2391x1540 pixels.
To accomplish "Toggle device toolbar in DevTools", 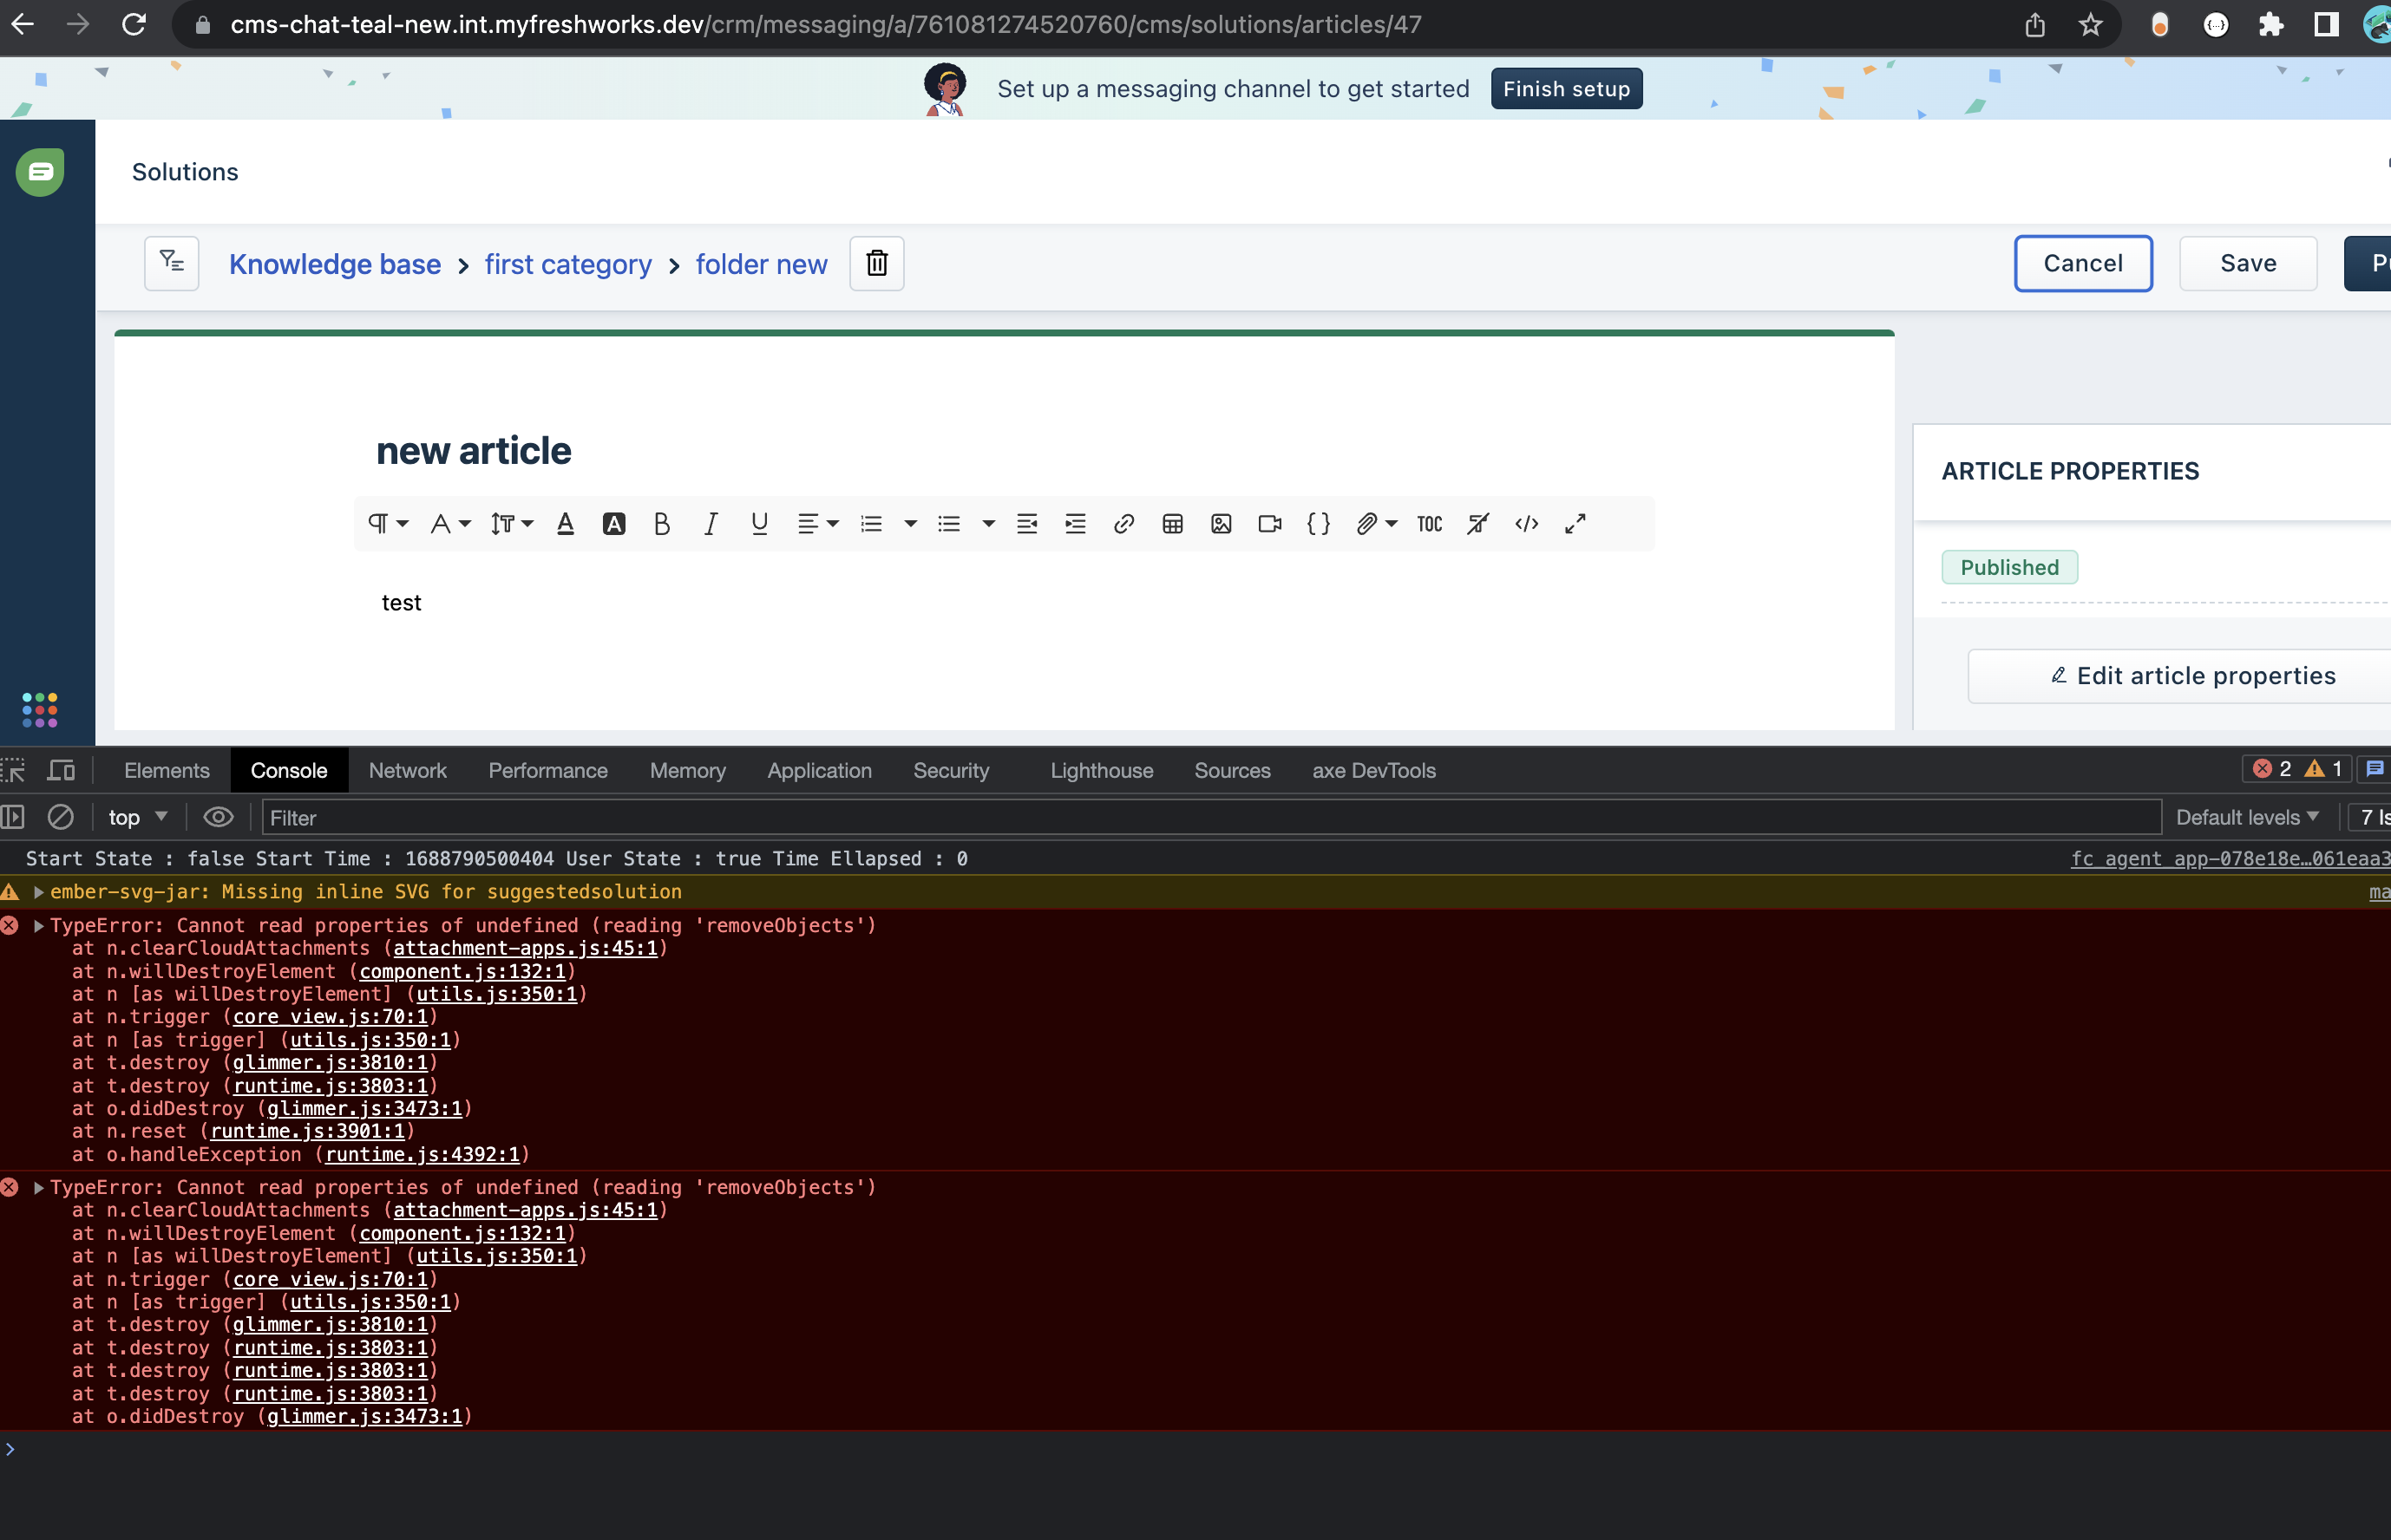I will click(x=62, y=770).
